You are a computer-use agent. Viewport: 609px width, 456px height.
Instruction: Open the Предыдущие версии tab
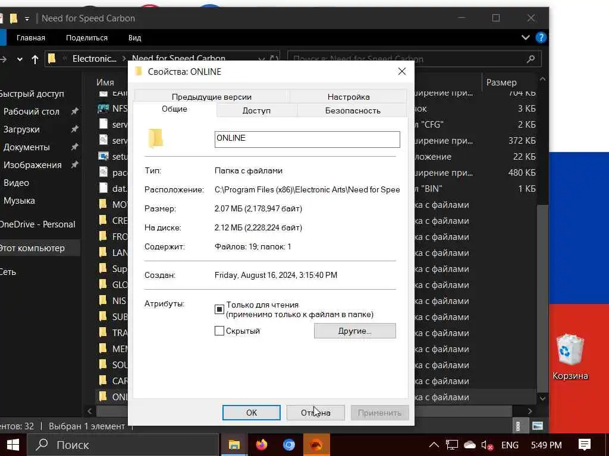pos(212,97)
